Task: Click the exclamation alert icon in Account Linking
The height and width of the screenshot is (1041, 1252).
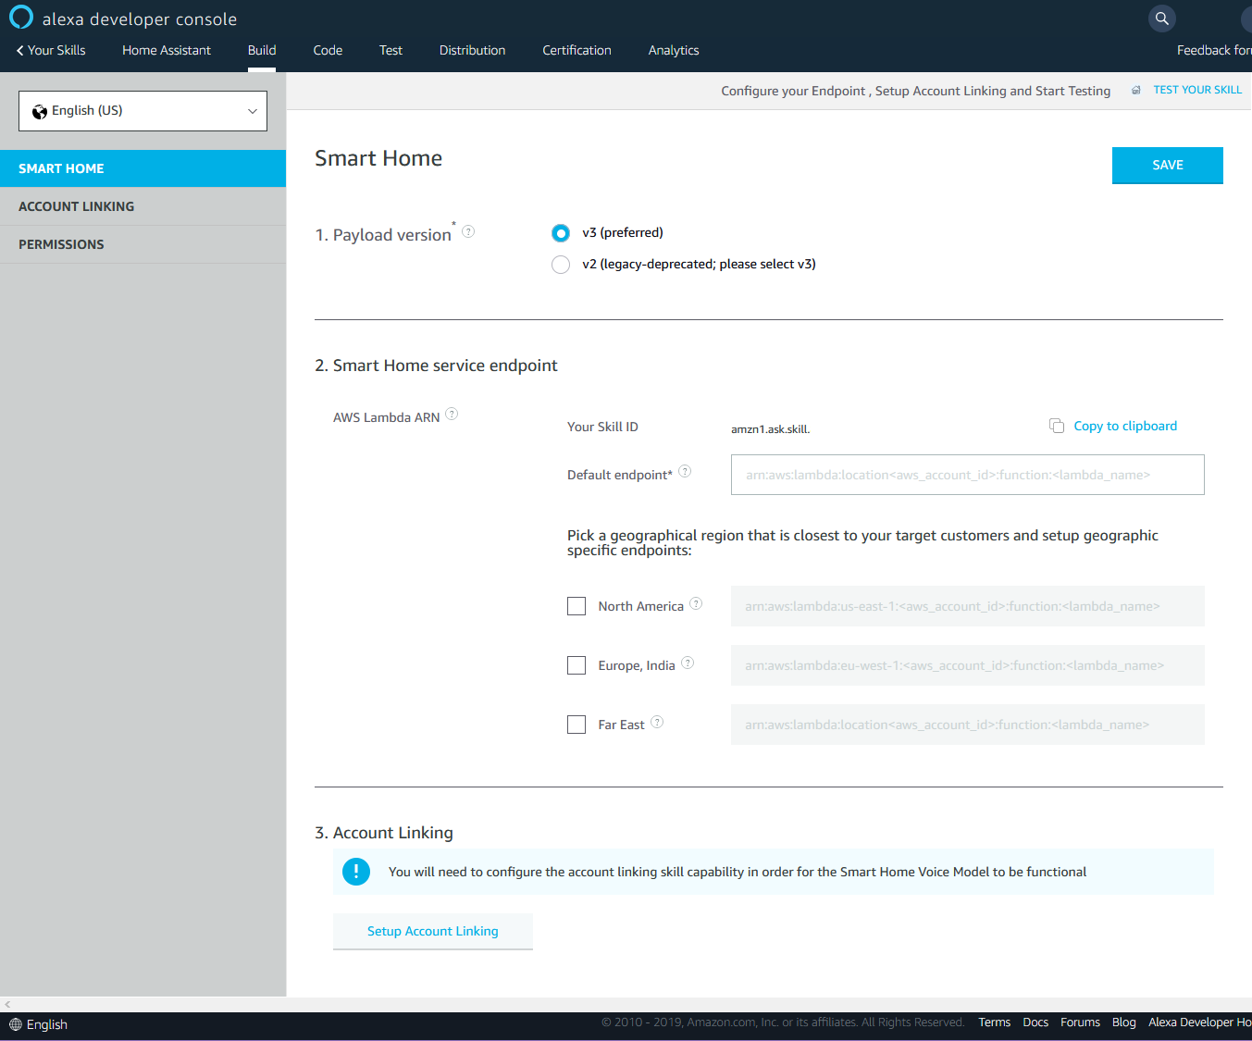Action: 356,872
